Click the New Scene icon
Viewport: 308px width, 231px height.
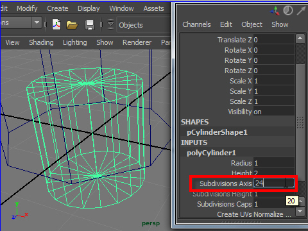(x=56, y=25)
